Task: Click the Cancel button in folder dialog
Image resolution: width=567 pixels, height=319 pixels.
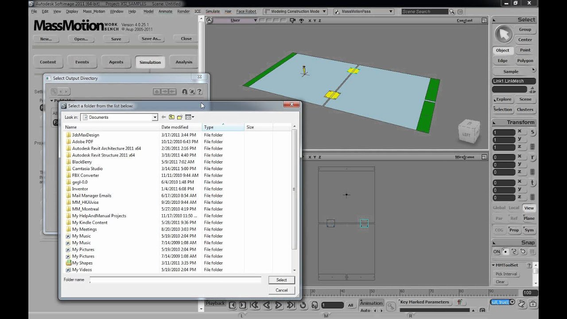Action: pyautogui.click(x=282, y=290)
